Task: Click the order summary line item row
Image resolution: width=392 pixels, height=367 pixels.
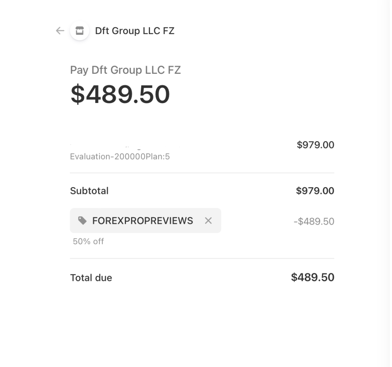Action: pos(202,149)
